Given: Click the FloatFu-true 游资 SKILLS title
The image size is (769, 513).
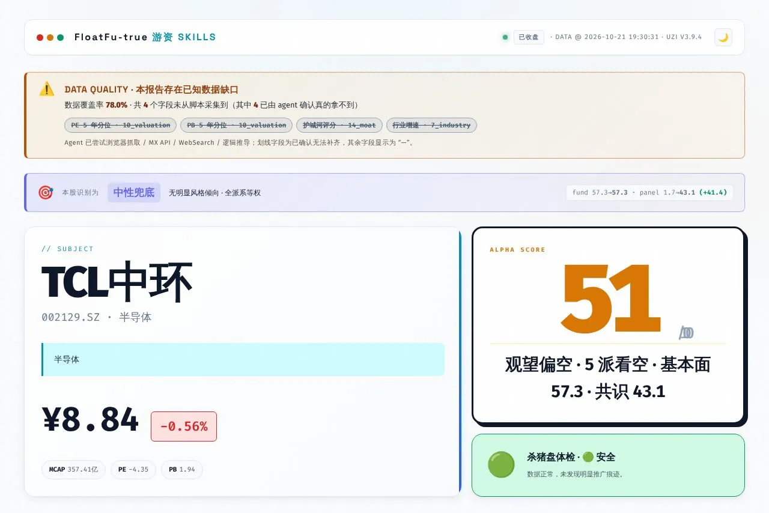Looking at the screenshot, I should click(x=145, y=37).
